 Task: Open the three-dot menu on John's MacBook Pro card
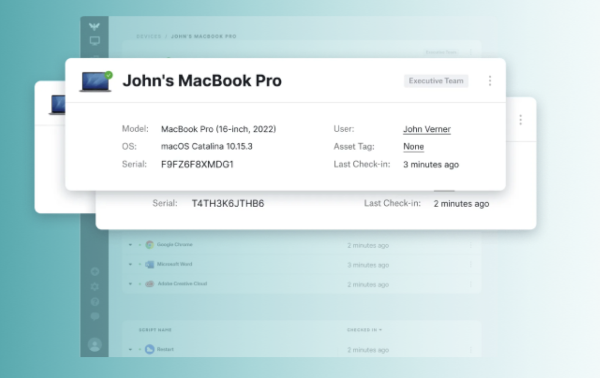pyautogui.click(x=490, y=81)
